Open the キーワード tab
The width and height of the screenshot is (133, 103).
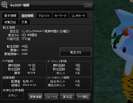60,15
